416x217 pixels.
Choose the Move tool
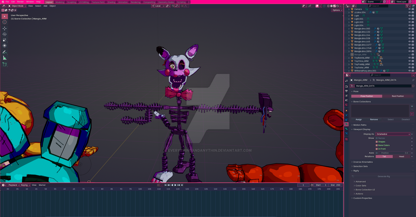pos(5,29)
